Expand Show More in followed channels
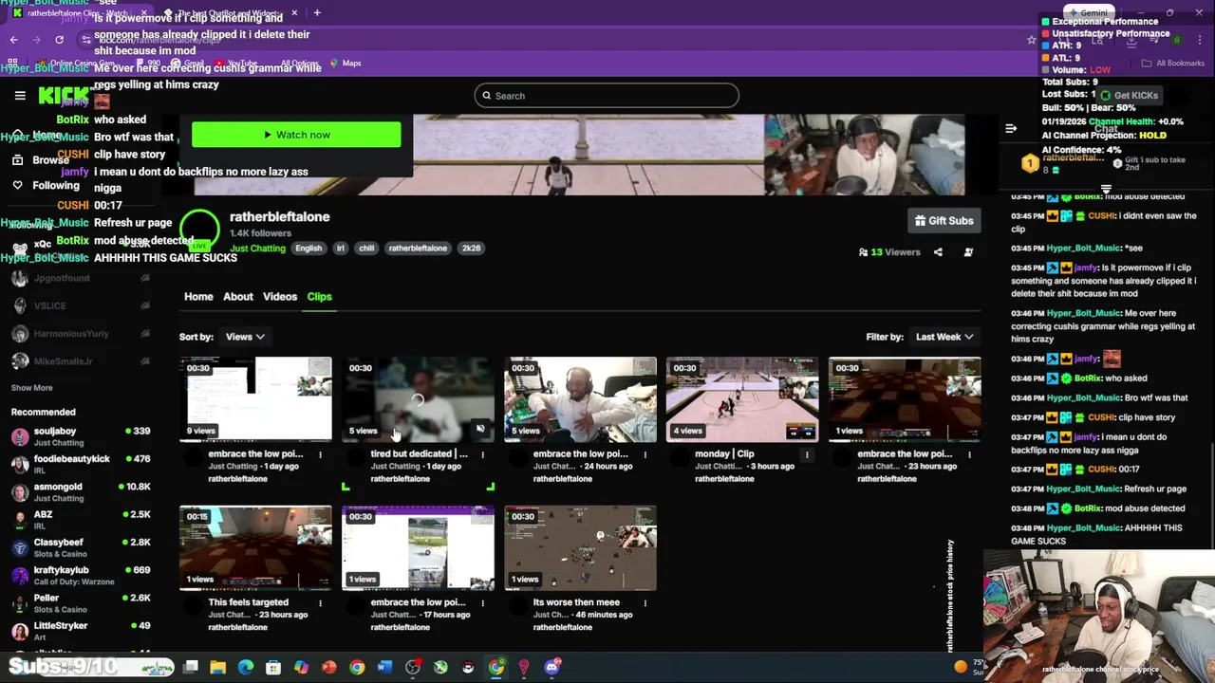The height and width of the screenshot is (683, 1215). pos(31,388)
